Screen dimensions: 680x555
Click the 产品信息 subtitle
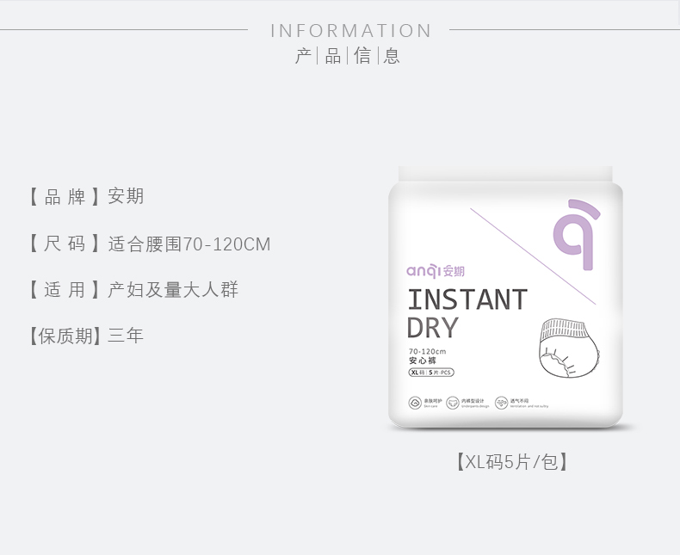coord(348,58)
